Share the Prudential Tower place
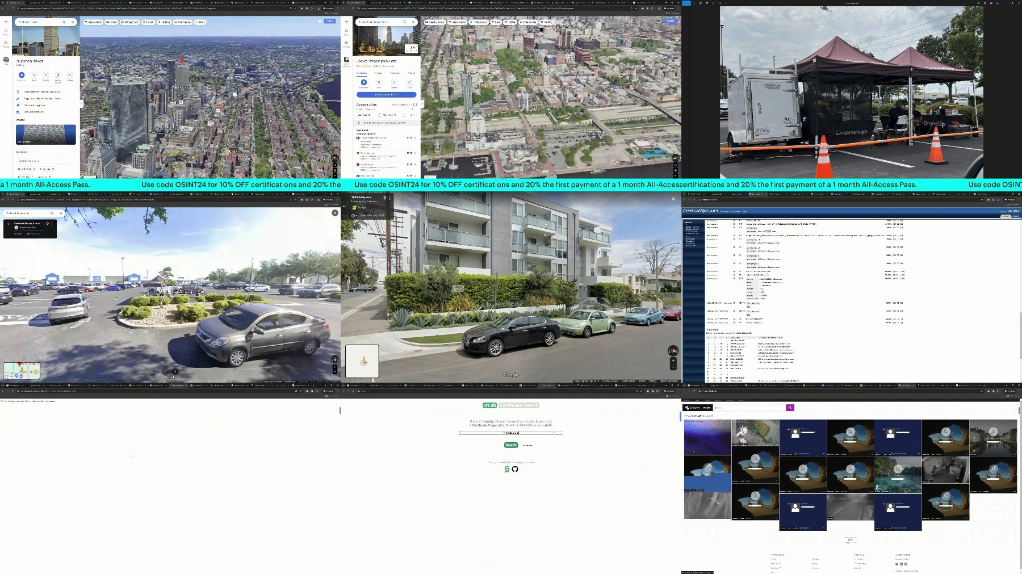1022x574 pixels. click(x=70, y=76)
